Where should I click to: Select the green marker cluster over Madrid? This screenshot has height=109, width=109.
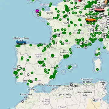pos(41,62)
